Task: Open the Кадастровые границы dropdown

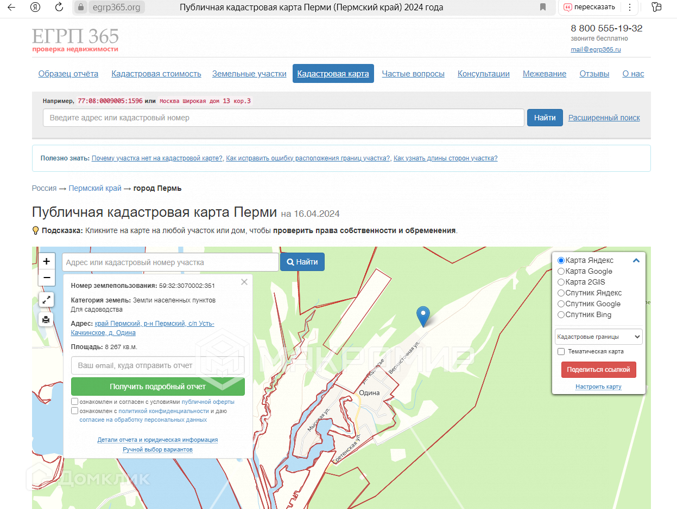Action: (x=598, y=337)
